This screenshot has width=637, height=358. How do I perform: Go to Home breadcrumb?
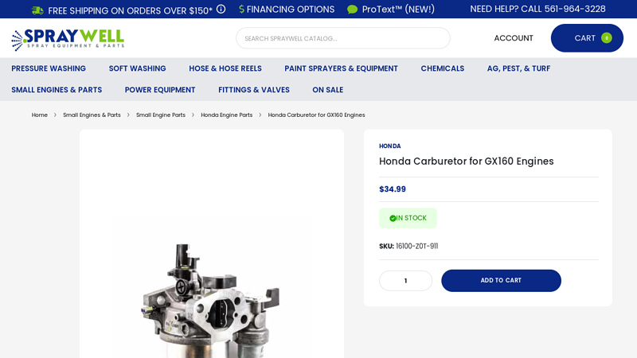(x=39, y=115)
